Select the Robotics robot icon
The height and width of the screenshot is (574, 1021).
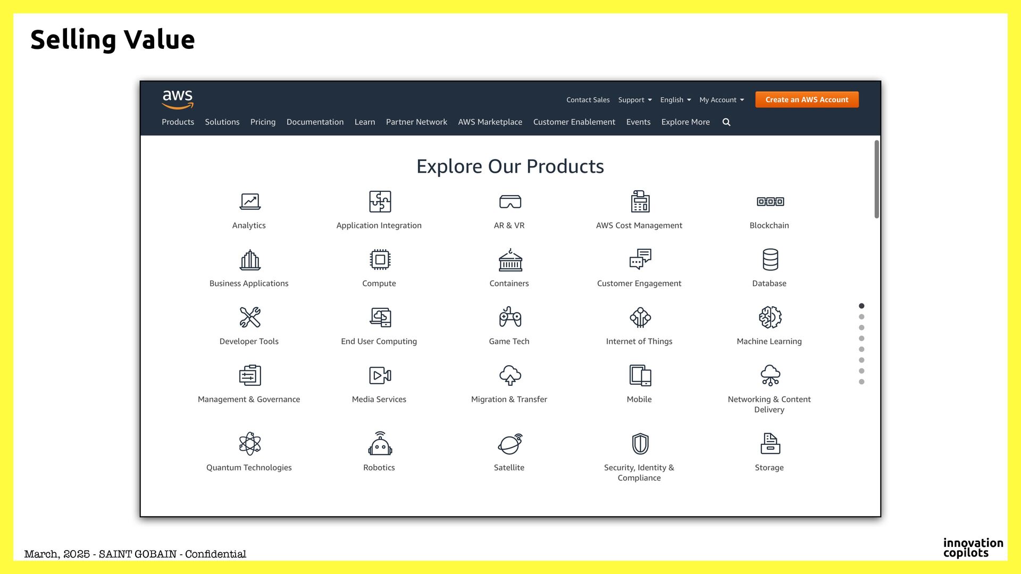click(380, 444)
